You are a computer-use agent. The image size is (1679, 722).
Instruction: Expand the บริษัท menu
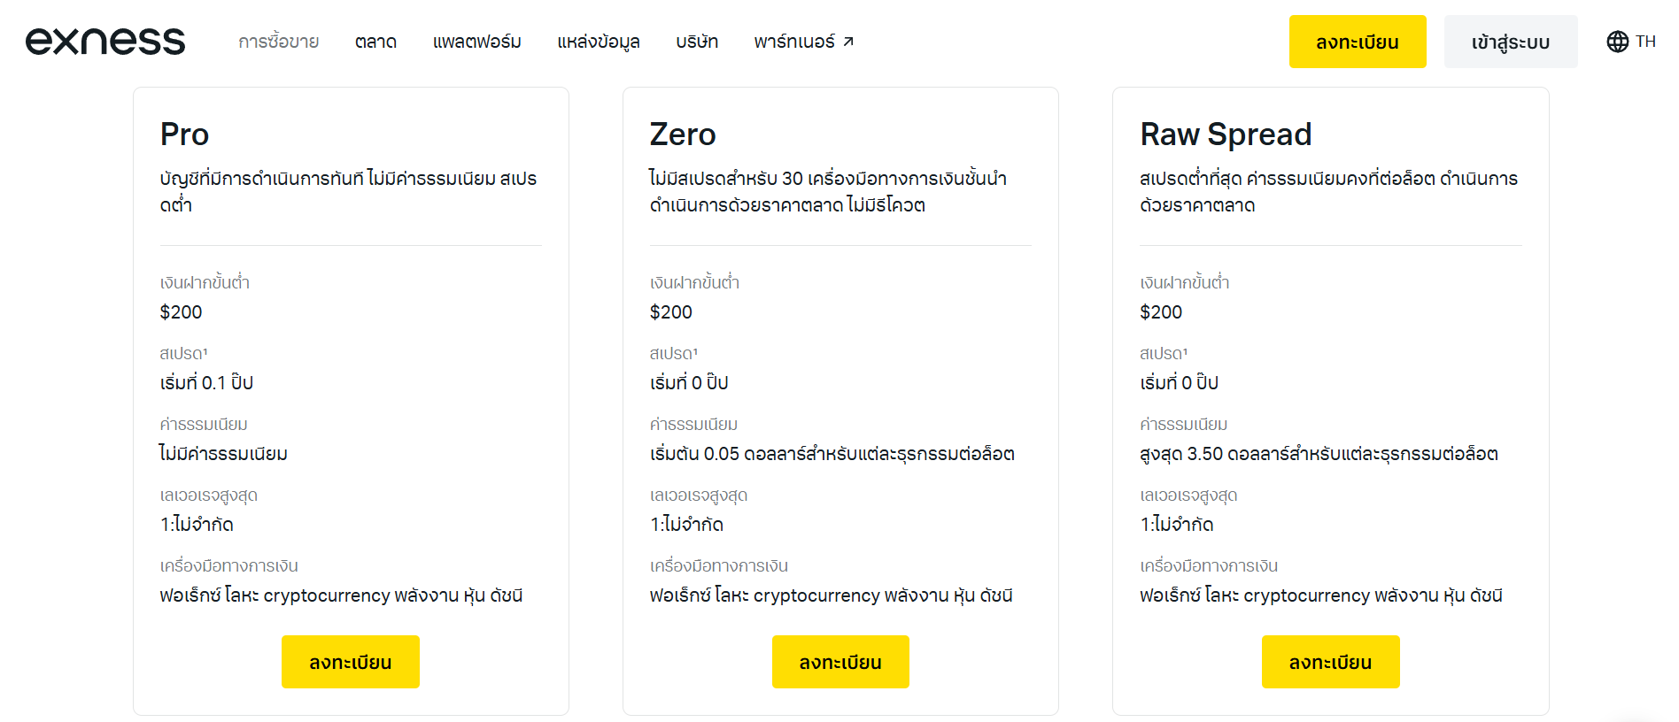[697, 42]
